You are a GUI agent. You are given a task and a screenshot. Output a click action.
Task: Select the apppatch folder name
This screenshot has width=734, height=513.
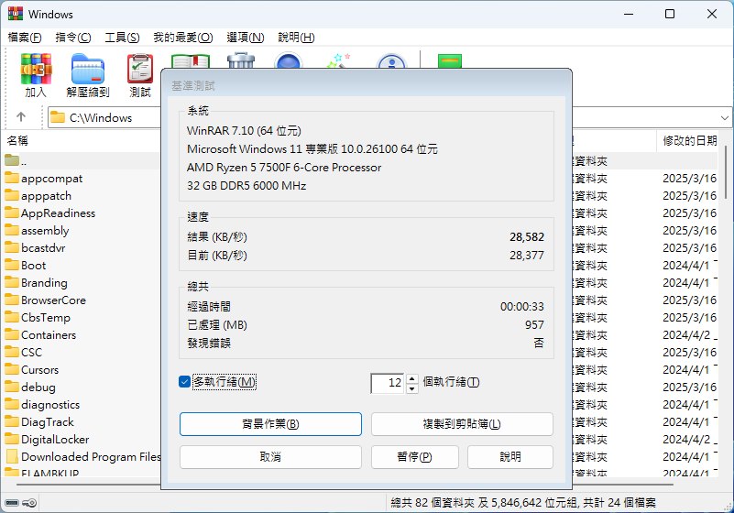tap(46, 196)
